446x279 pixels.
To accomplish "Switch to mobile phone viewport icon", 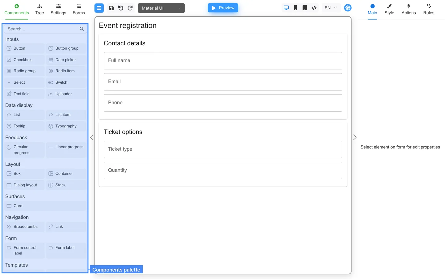I will [x=295, y=8].
